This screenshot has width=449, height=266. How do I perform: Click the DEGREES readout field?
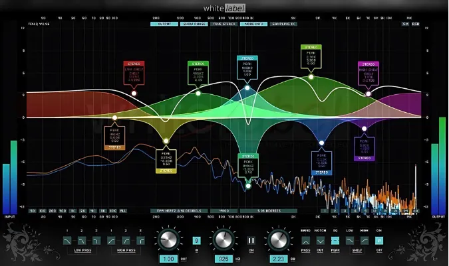[x=269, y=211]
